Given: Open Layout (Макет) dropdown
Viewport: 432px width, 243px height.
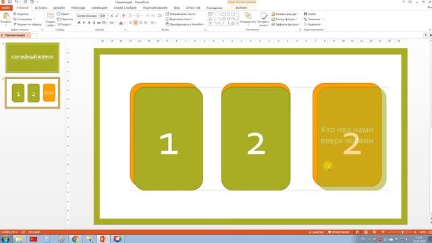Looking at the screenshot, I should point(64,13).
